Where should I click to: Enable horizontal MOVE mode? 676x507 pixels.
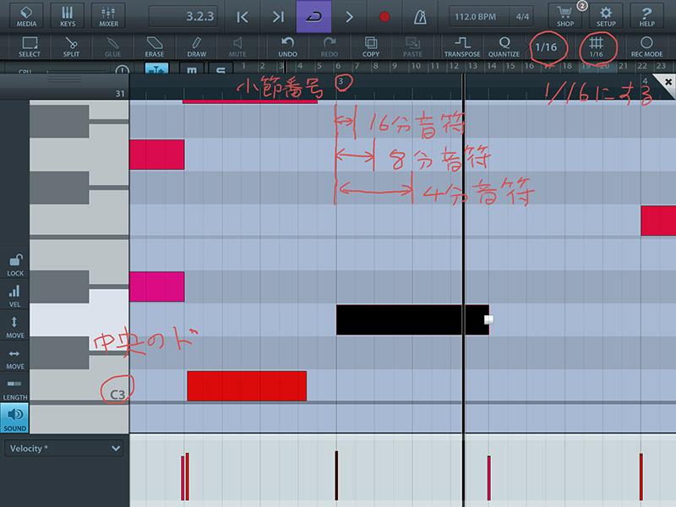14,358
